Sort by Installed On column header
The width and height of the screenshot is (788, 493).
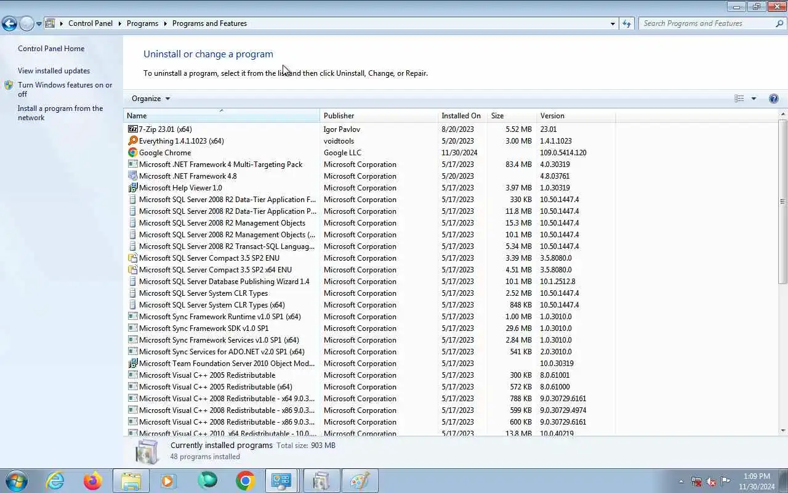(462, 116)
